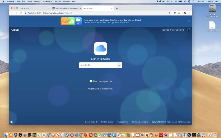
Task: Switch to the macOS Catalina tab
Action: pos(66,9)
